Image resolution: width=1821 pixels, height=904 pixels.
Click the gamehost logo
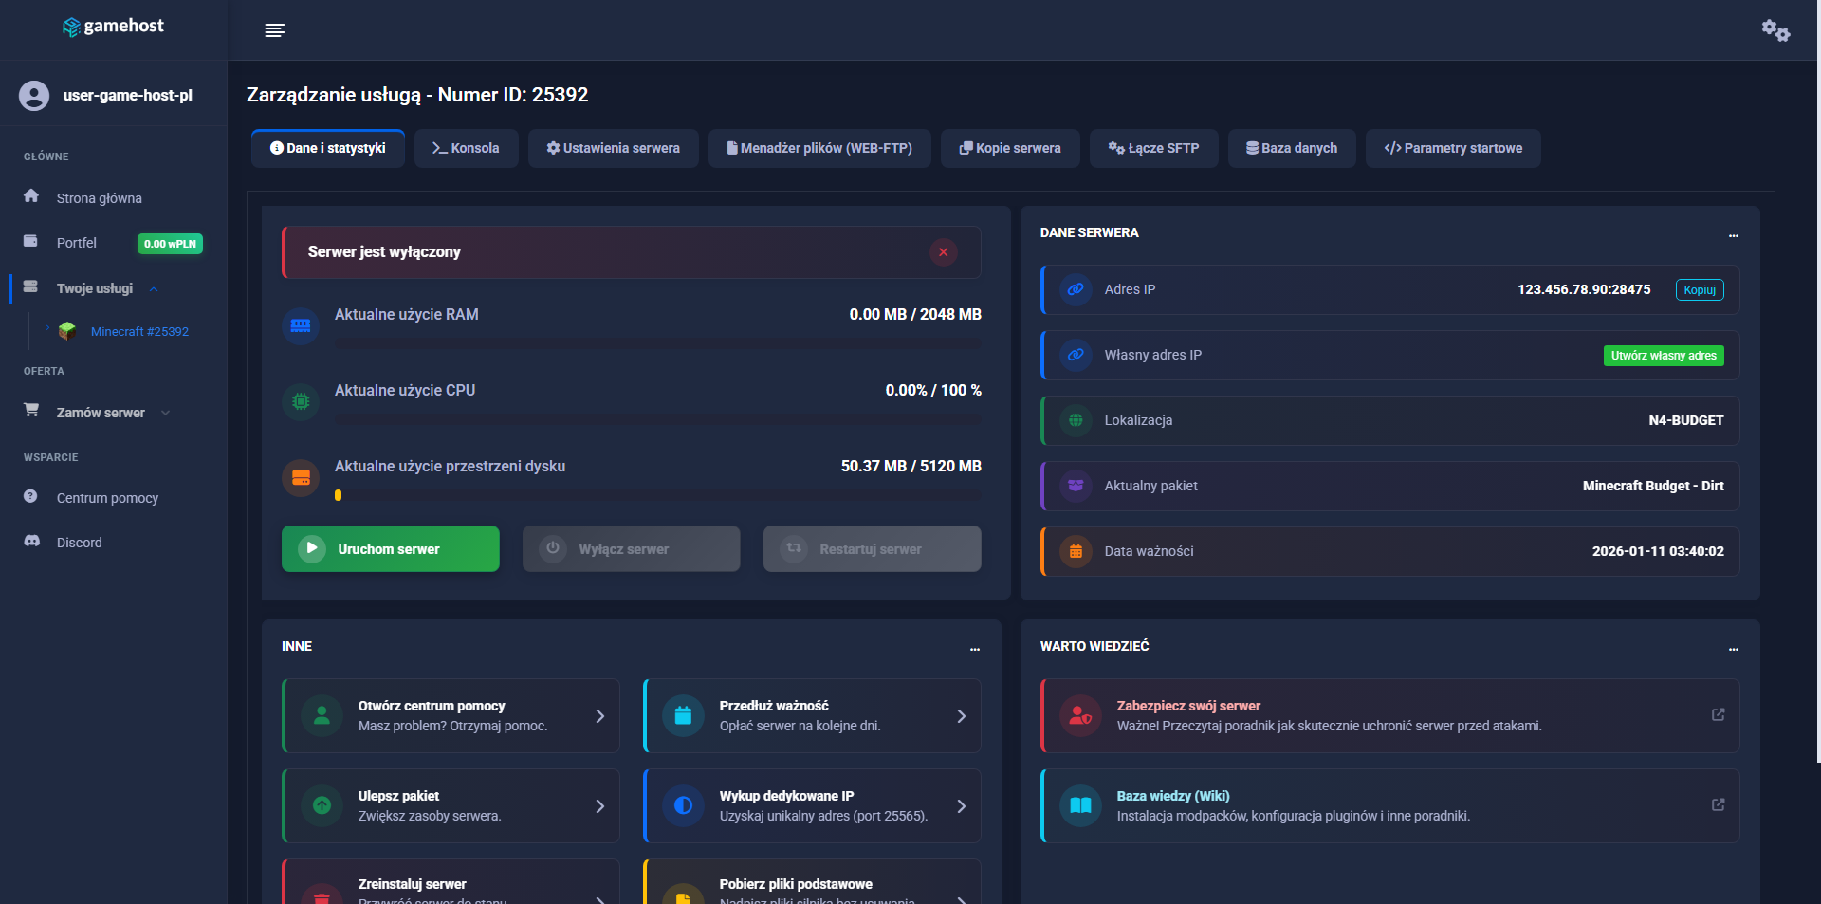tap(112, 27)
